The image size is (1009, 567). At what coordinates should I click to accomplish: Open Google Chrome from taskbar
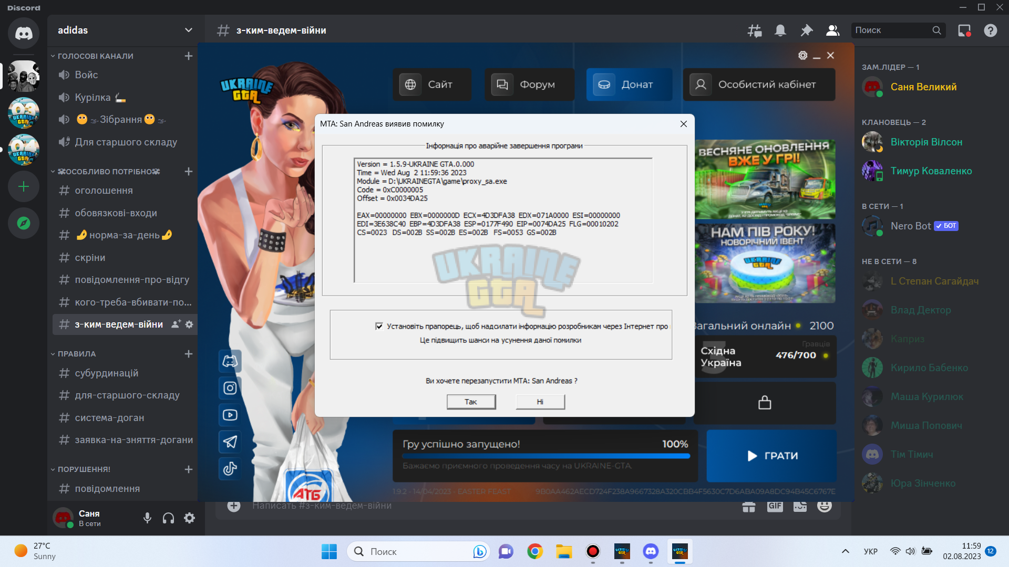pyautogui.click(x=535, y=551)
